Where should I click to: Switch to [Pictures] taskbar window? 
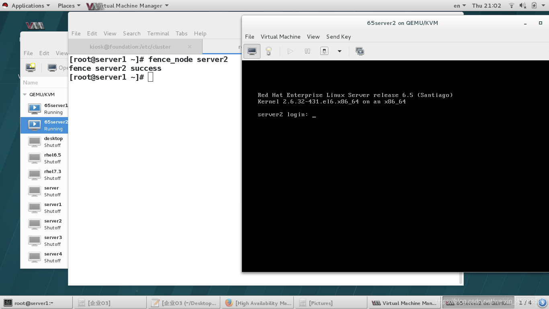click(x=332, y=303)
